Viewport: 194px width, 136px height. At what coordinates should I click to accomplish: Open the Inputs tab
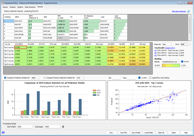point(5,6)
